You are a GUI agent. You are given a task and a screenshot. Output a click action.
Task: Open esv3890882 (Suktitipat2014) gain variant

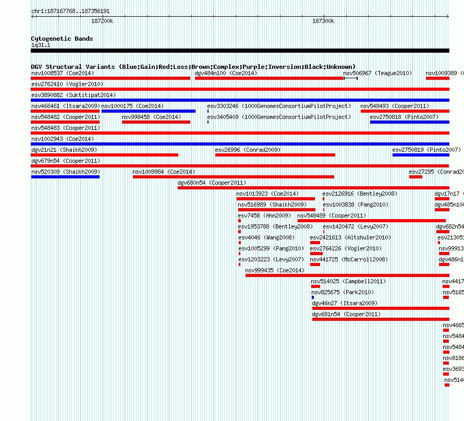point(74,95)
